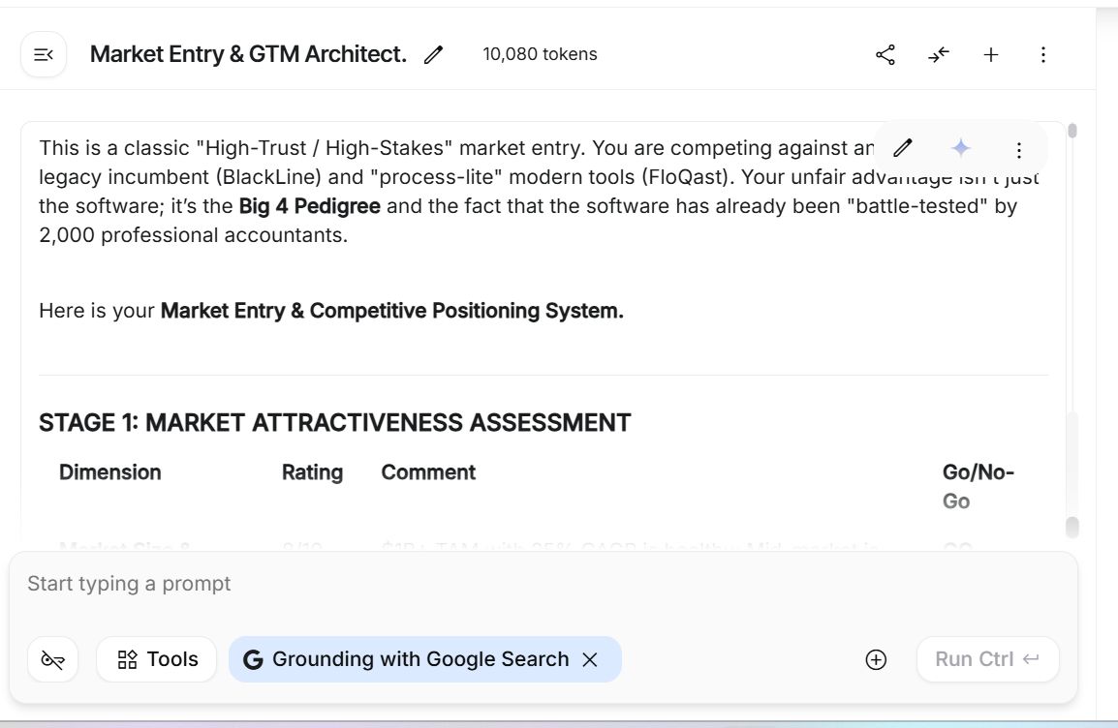
Task: Remove Grounding with Google Search via X
Action: coord(589,659)
